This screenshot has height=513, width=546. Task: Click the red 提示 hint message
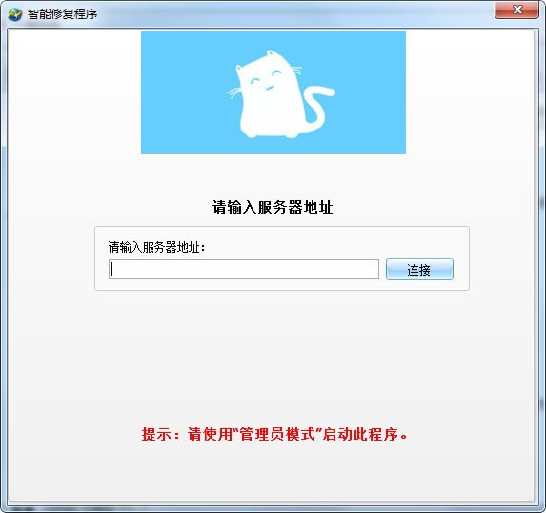click(x=274, y=434)
